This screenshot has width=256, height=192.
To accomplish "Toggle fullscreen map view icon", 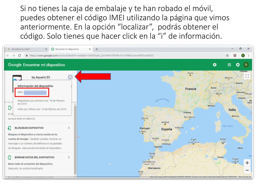I will pos(247,76).
